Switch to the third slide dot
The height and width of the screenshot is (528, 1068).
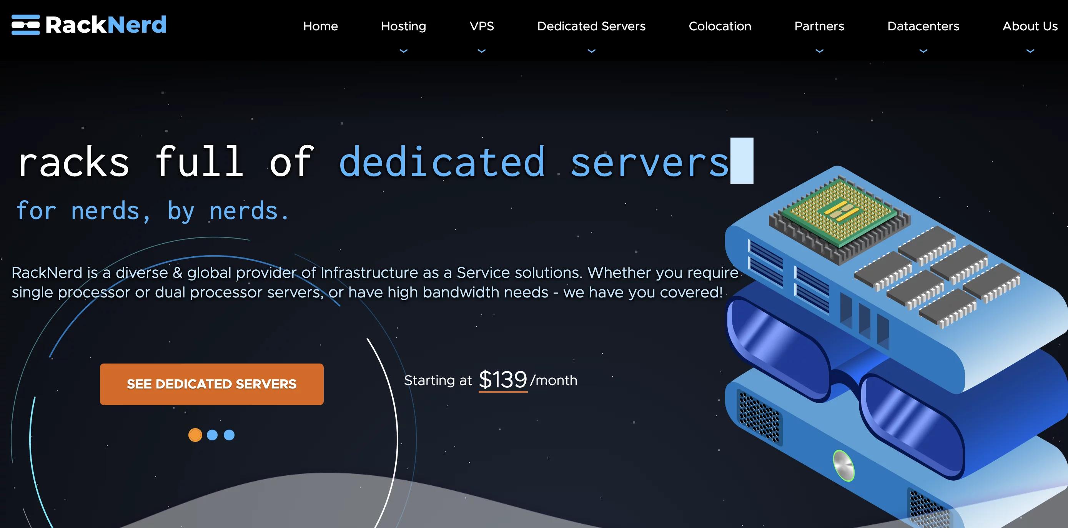tap(229, 435)
